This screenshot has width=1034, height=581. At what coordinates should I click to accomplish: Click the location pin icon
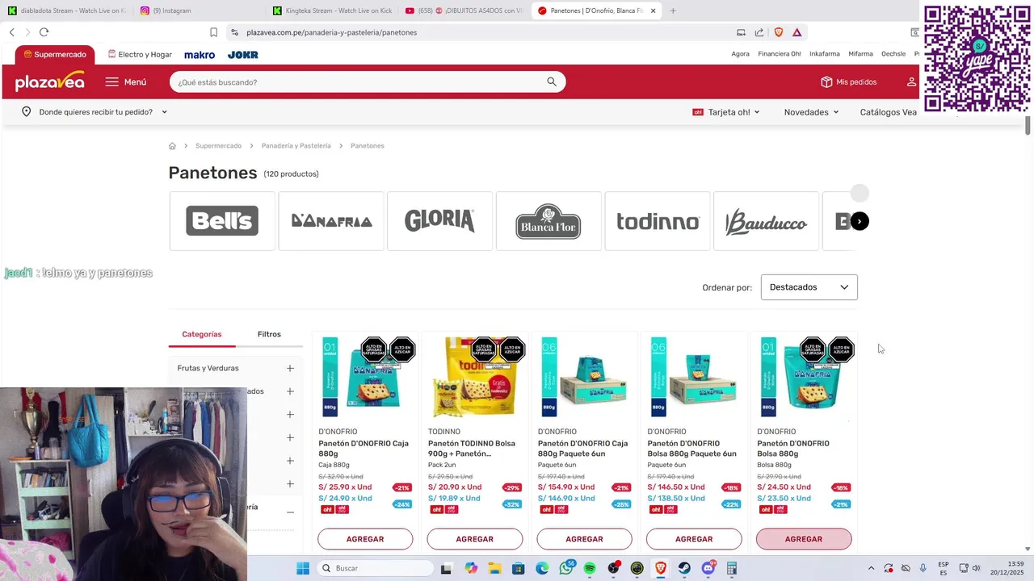26,112
